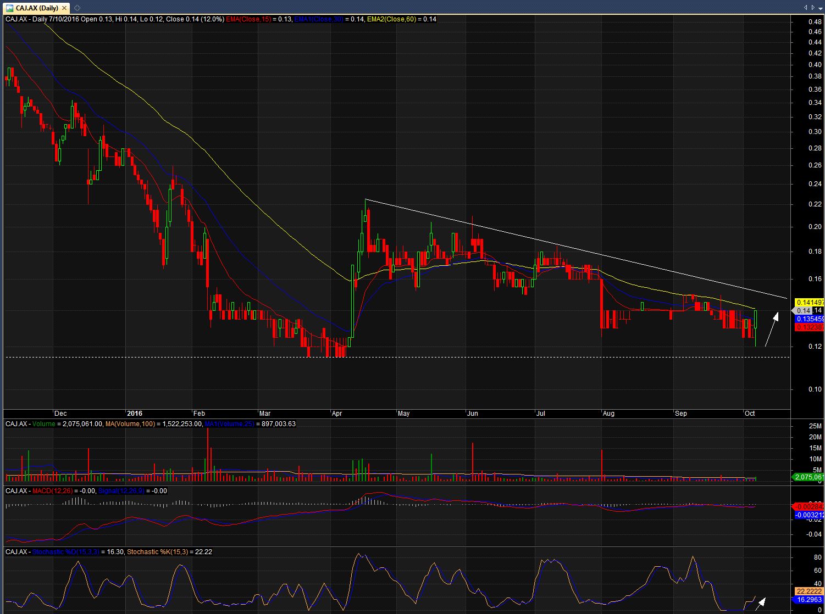The width and height of the screenshot is (825, 614).
Task: Click the chart icon on CAJ.AX tab
Action: tap(10, 8)
